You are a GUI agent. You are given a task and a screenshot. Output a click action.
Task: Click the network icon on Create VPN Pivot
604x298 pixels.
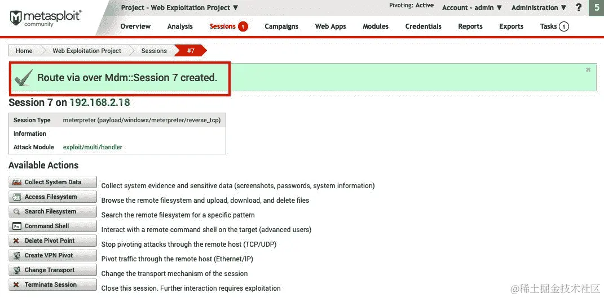tap(16, 255)
